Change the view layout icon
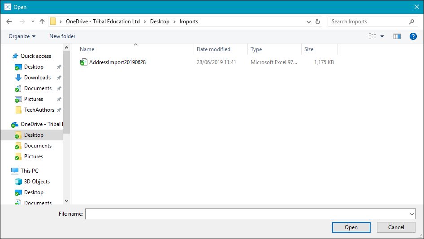The height and width of the screenshot is (239, 424). tap(372, 36)
